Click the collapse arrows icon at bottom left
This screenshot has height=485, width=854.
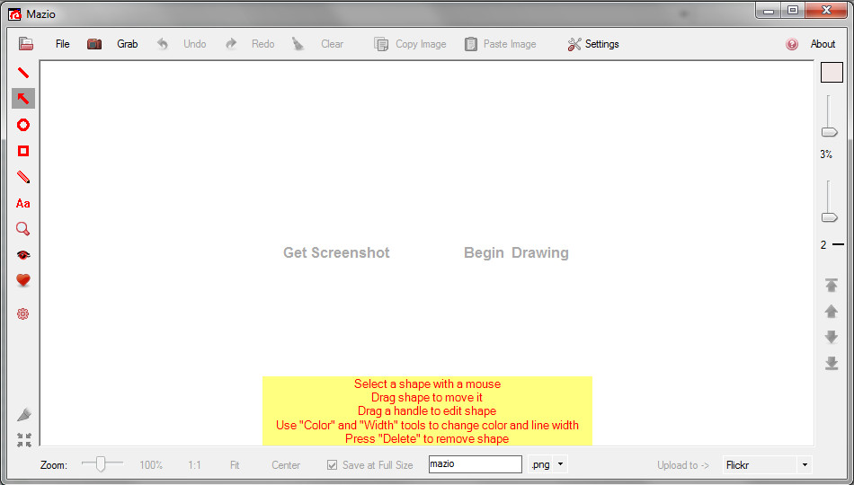24,440
